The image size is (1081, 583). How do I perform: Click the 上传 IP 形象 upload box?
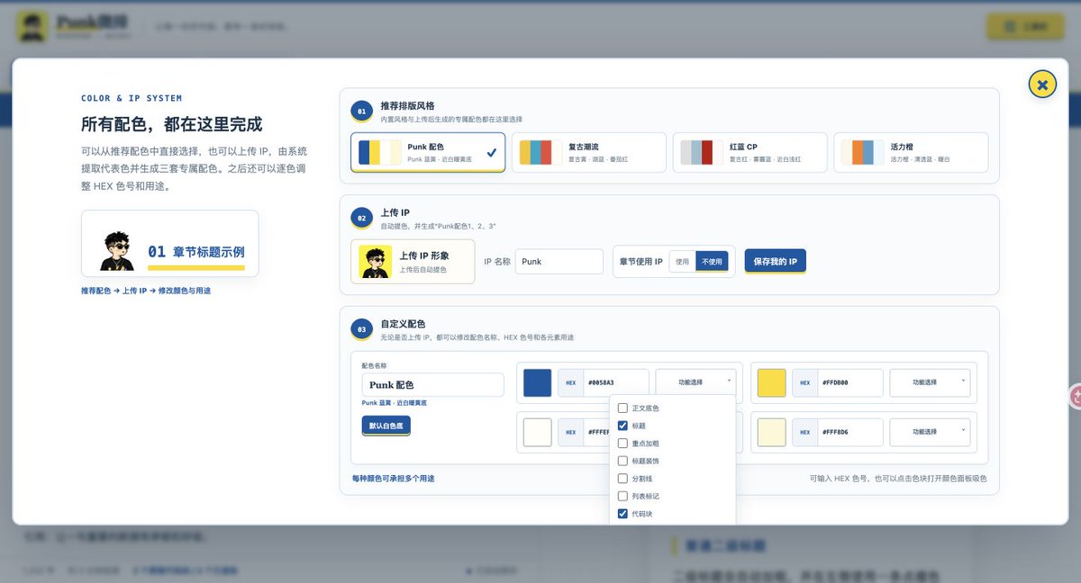413,262
